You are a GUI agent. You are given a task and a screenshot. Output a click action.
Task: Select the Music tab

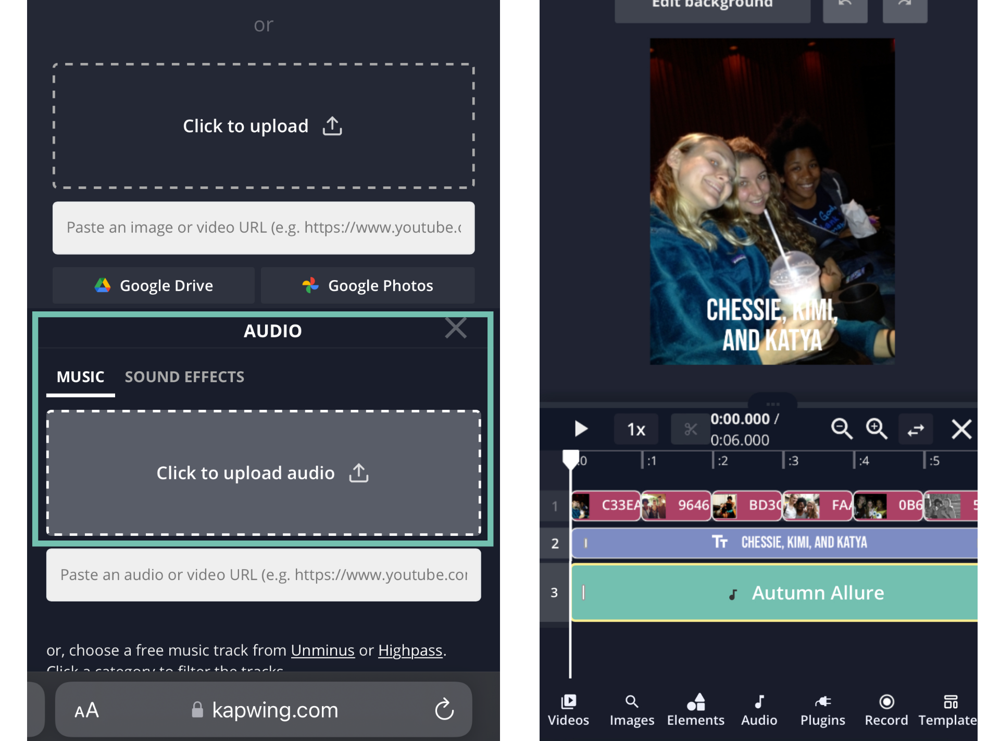(80, 376)
